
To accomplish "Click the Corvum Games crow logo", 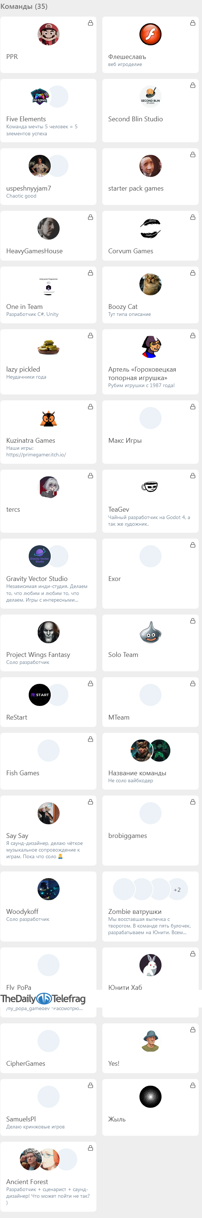I will [x=150, y=229].
